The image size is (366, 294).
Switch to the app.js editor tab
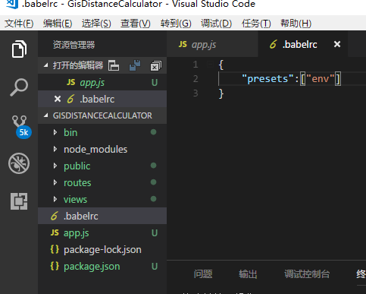coord(212,44)
